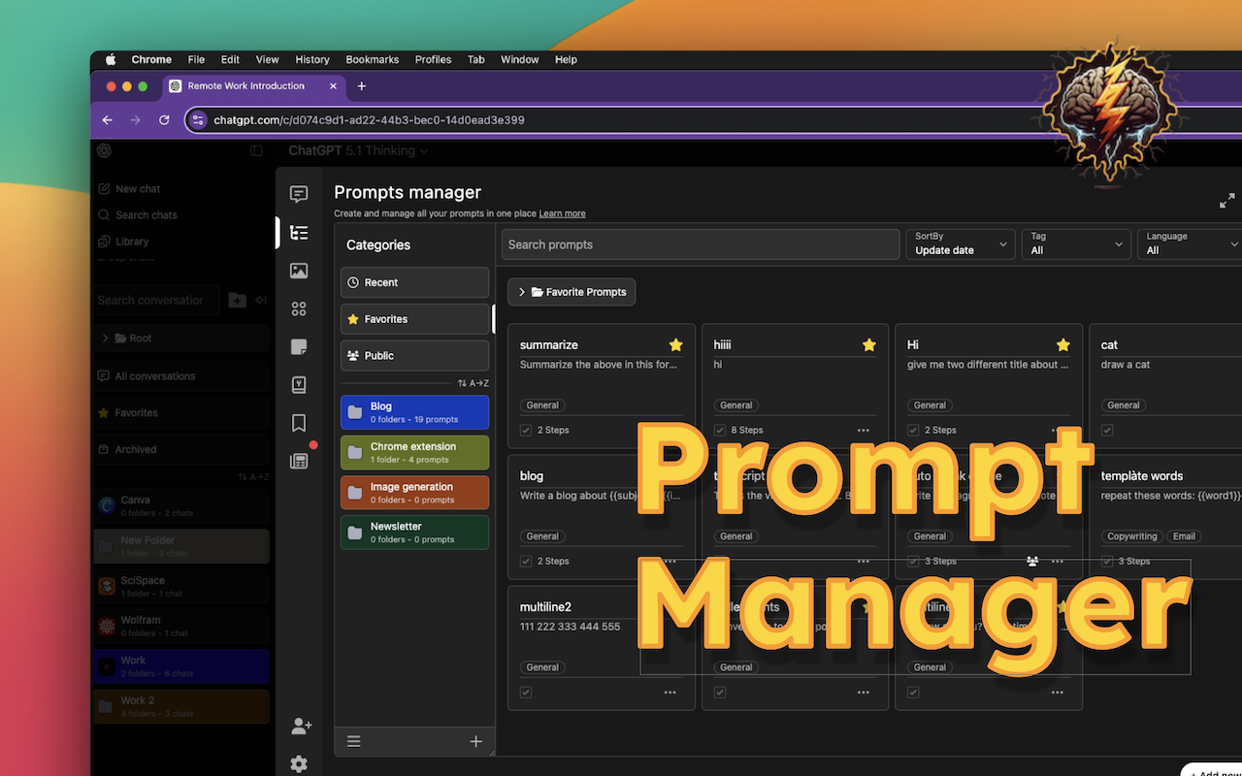The height and width of the screenshot is (776, 1242).
Task: Open the Blog category folder
Action: (414, 412)
